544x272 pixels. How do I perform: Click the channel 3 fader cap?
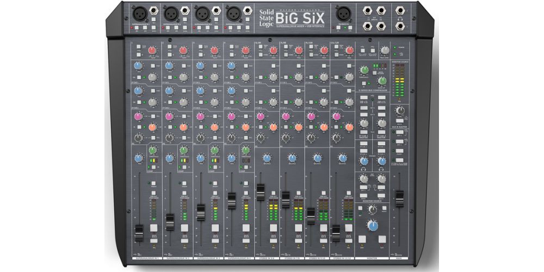tap(201, 213)
